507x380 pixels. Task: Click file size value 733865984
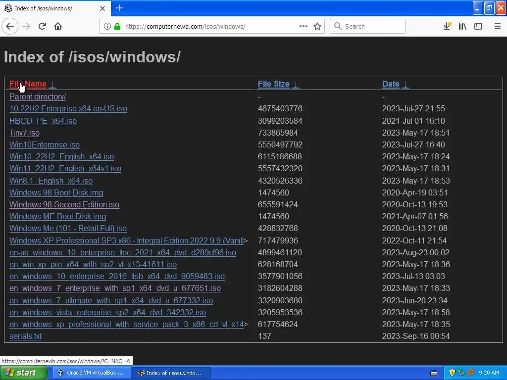[278, 133]
